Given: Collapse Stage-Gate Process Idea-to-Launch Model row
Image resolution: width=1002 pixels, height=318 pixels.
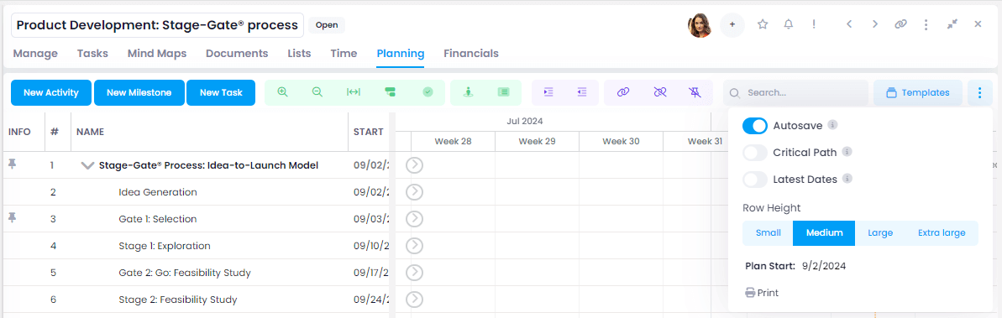Looking at the screenshot, I should tap(87, 166).
